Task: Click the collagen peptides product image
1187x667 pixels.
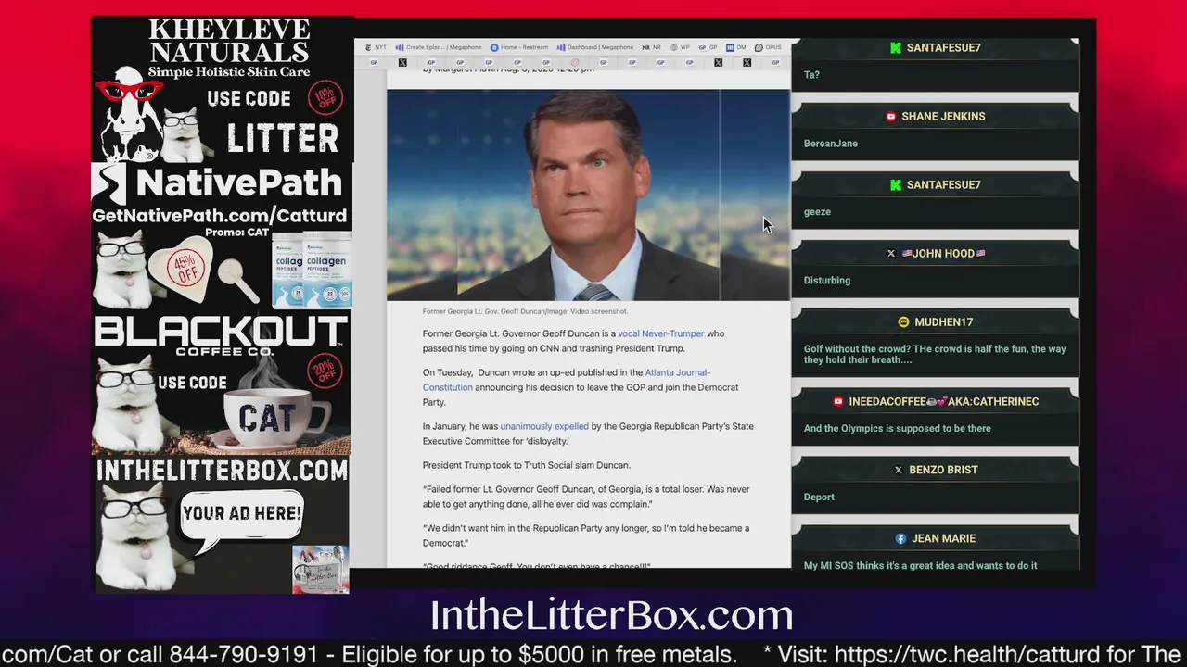Action: (x=312, y=271)
